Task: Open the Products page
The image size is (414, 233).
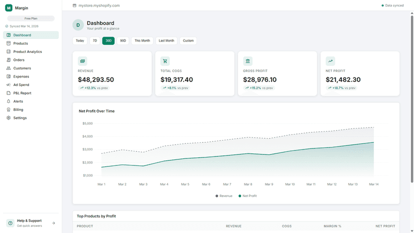Action: pyautogui.click(x=31, y=43)
